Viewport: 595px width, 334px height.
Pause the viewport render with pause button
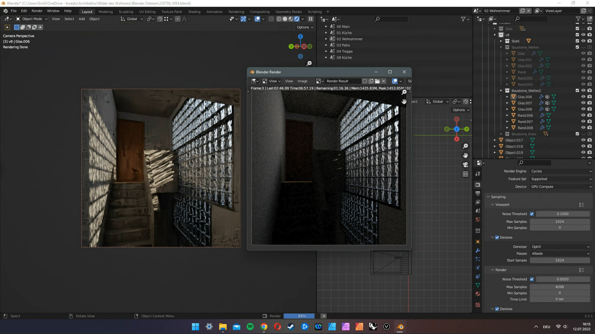coord(310,19)
